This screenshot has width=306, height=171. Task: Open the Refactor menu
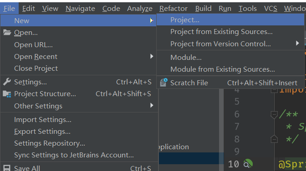173,9
